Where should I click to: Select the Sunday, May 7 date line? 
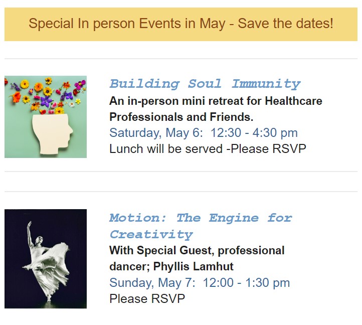(x=200, y=282)
